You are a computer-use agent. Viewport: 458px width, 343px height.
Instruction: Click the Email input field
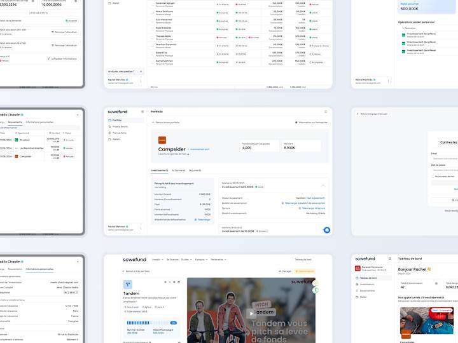445,159
